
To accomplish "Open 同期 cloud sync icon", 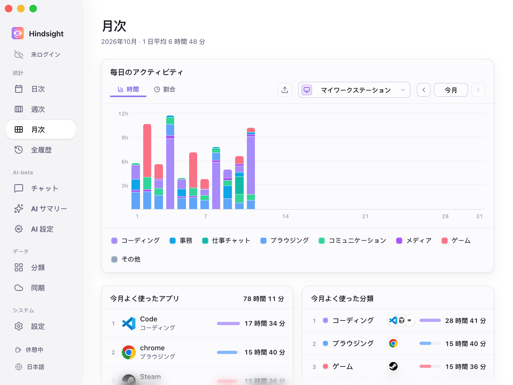I will click(19, 288).
